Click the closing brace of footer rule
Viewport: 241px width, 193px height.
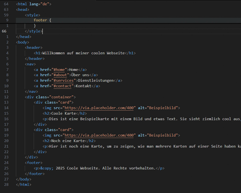click(35, 26)
